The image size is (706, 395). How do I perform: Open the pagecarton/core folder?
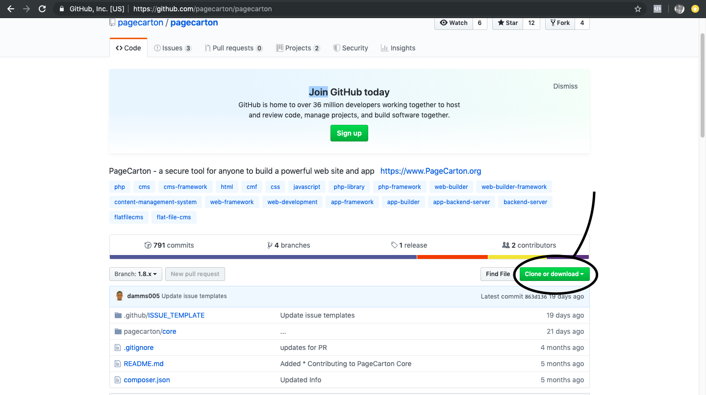click(150, 331)
